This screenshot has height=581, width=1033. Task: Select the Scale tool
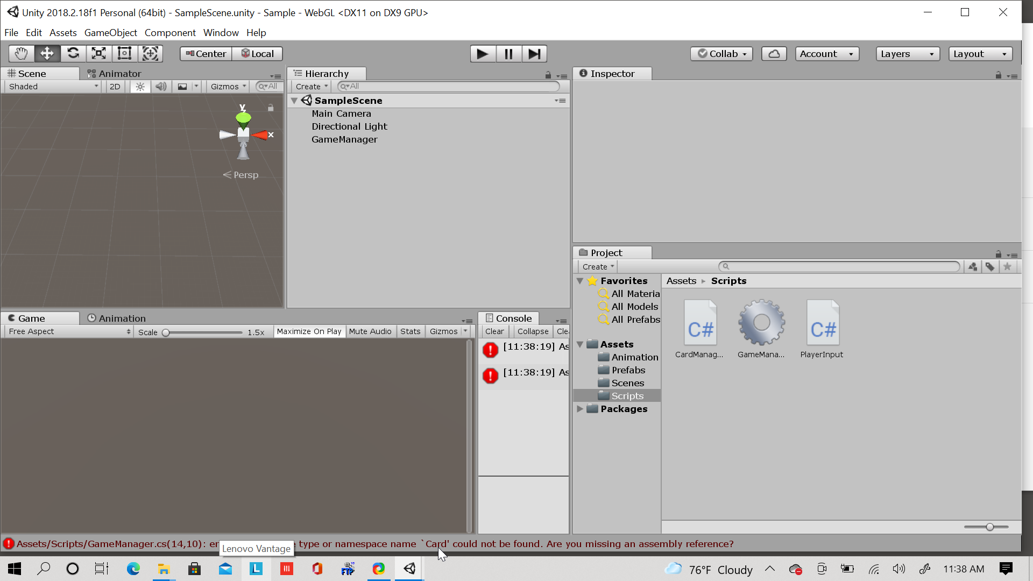[x=99, y=53]
